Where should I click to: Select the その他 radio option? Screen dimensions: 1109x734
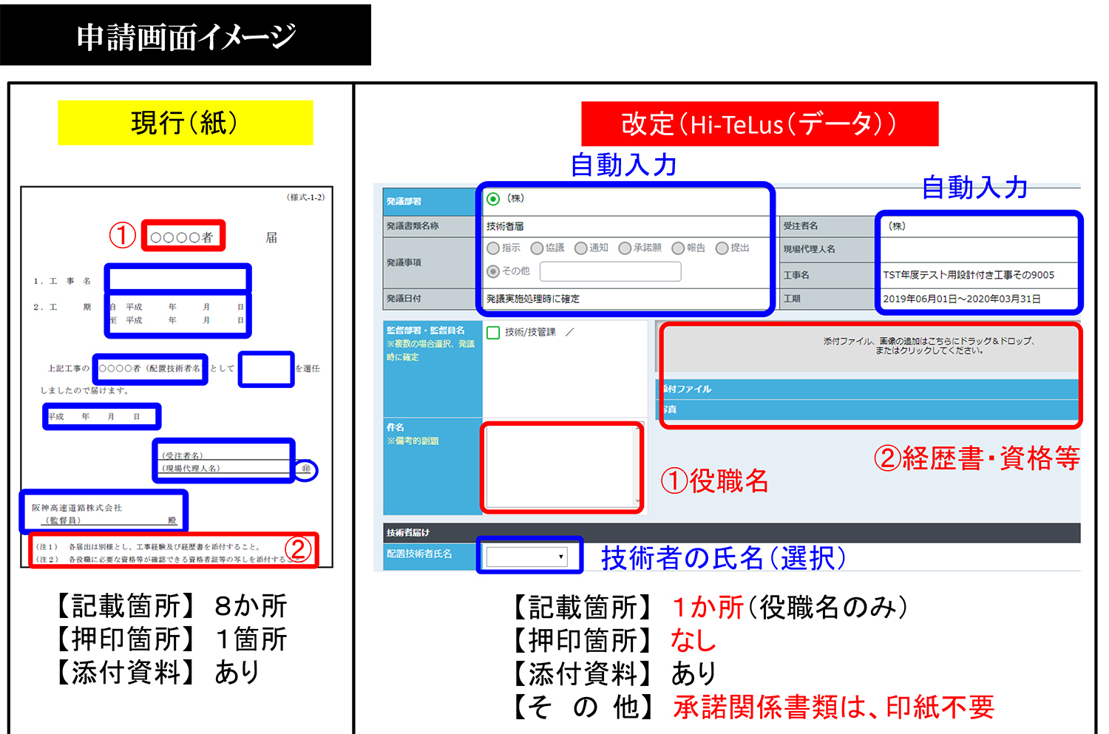(x=493, y=271)
